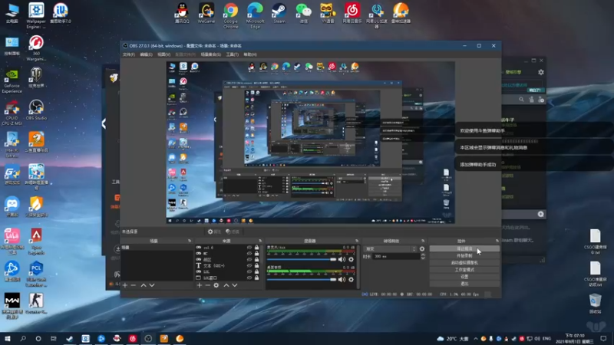This screenshot has height=345, width=614.
Task: Pop out the Scenes dock panel
Action: (190, 241)
